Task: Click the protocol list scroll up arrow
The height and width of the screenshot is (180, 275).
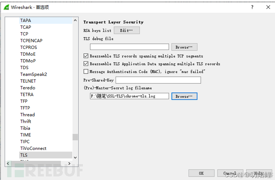Action: tap(75, 20)
